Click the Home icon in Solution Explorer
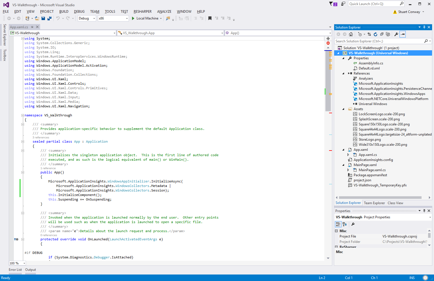 pos(351,34)
